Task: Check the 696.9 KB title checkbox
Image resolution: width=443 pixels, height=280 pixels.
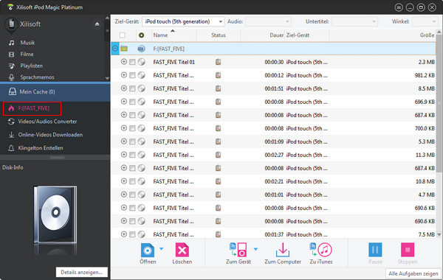Action: point(132,102)
